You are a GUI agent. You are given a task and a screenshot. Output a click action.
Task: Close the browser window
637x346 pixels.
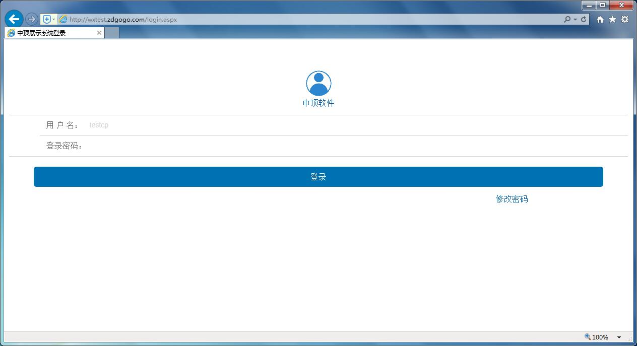(x=622, y=5)
